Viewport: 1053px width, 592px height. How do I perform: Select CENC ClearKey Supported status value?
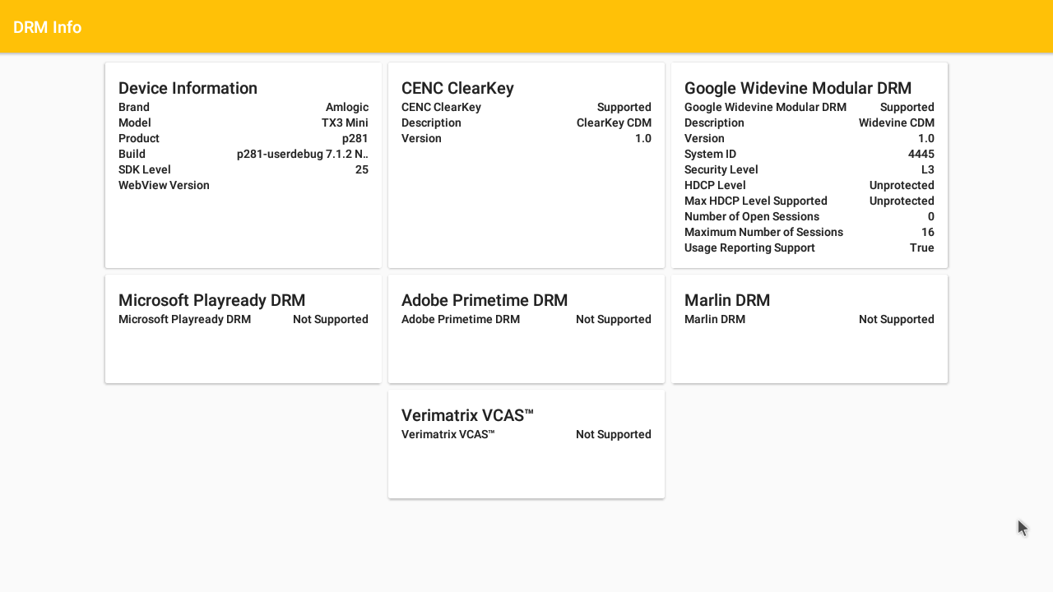coord(624,107)
